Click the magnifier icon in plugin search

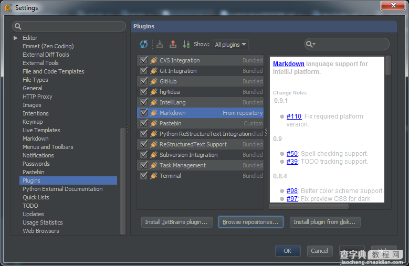(309, 44)
